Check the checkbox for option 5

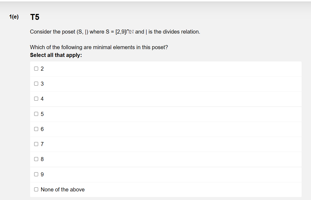(36, 114)
